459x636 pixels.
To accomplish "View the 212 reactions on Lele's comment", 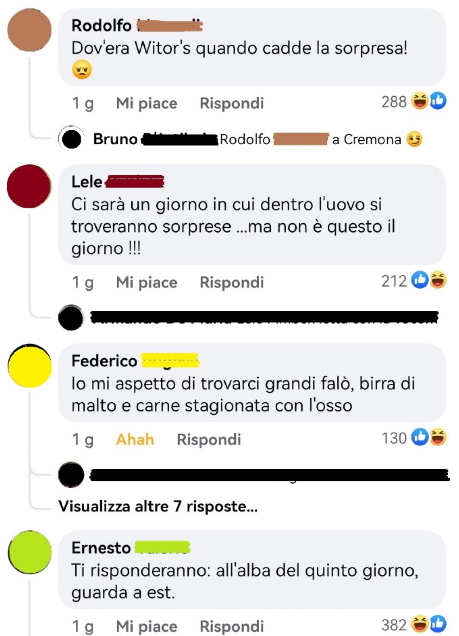I will click(x=413, y=281).
